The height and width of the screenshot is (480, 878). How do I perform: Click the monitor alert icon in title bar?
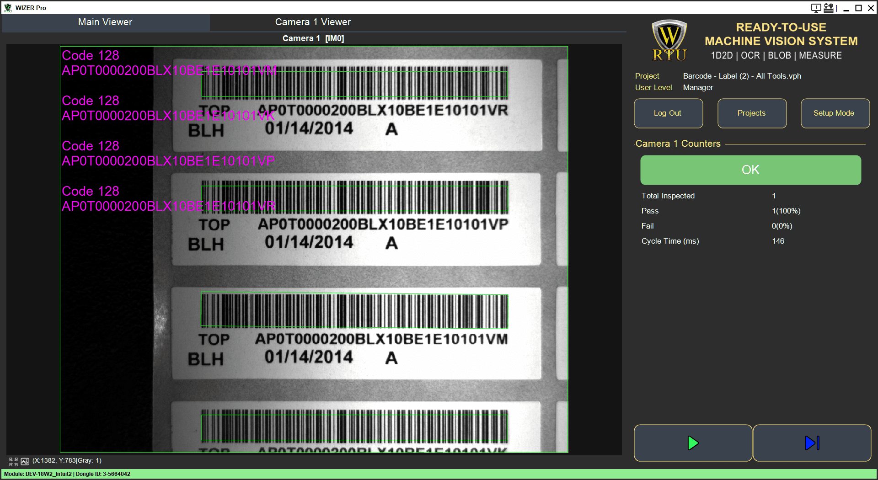[816, 8]
